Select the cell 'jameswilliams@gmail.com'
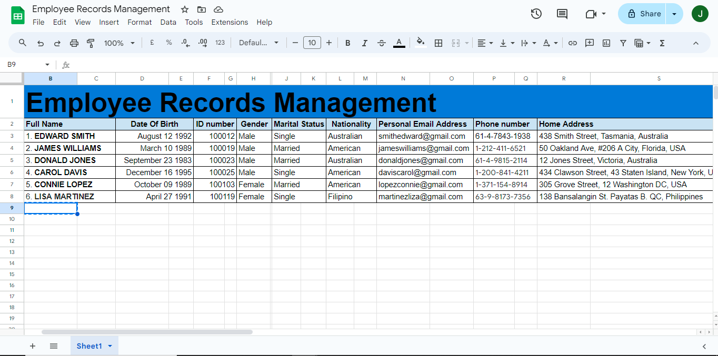Screen dimensions: 718x356 pos(425,148)
